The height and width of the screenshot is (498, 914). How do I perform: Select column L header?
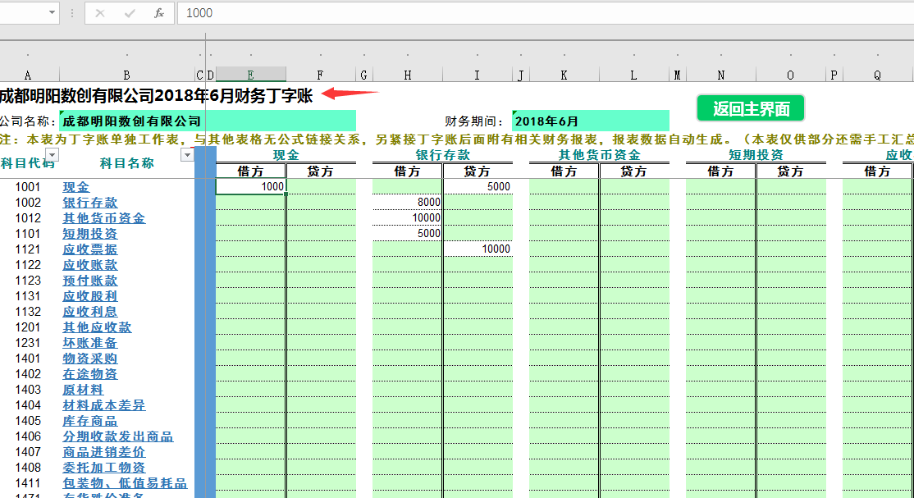coord(633,75)
